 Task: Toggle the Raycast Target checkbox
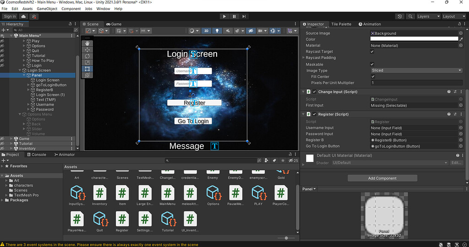372,52
